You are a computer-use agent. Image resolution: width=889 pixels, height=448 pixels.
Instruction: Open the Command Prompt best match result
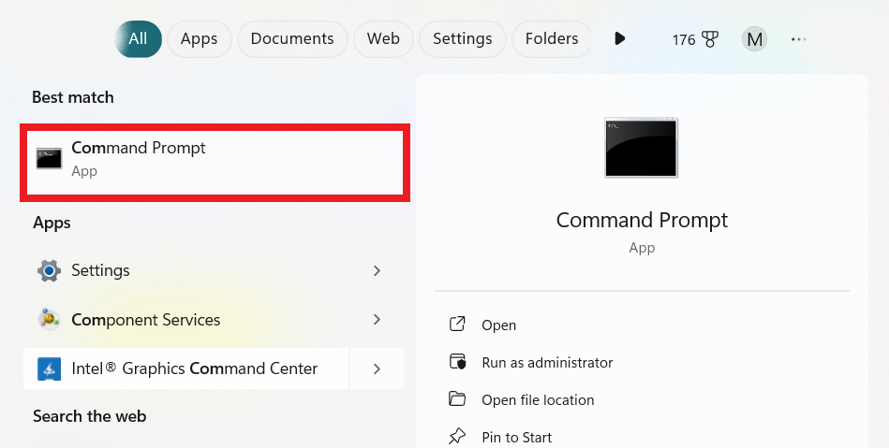tap(215, 163)
